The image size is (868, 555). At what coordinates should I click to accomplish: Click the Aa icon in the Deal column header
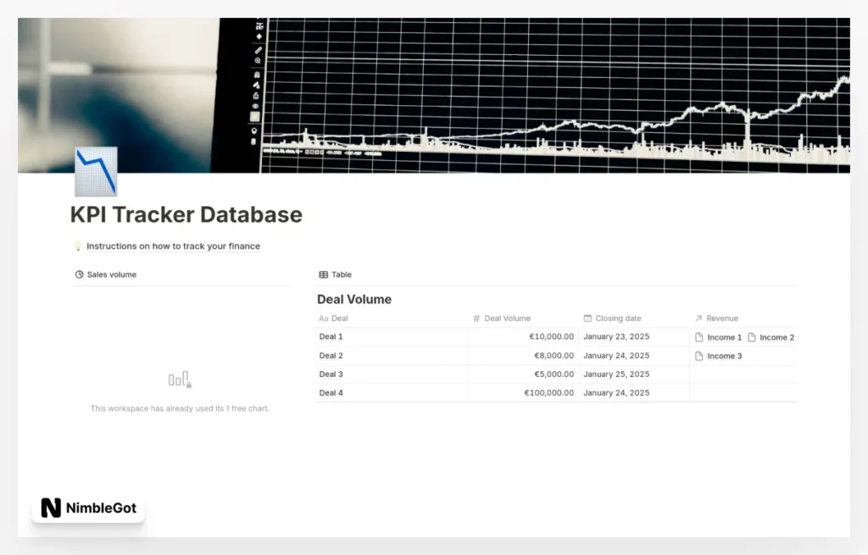323,319
